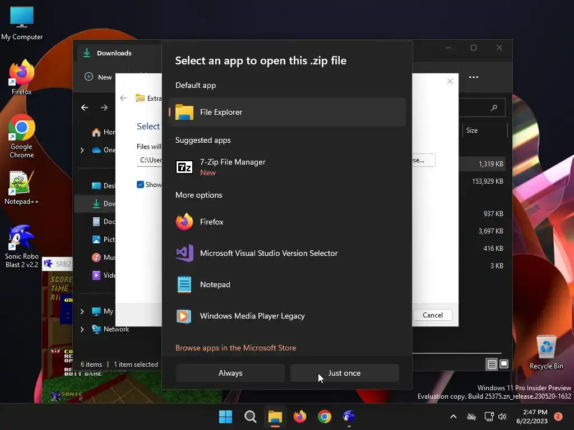Viewport: 574px width, 430px height.
Task: Click Firefox on the taskbar
Action: [x=300, y=417]
